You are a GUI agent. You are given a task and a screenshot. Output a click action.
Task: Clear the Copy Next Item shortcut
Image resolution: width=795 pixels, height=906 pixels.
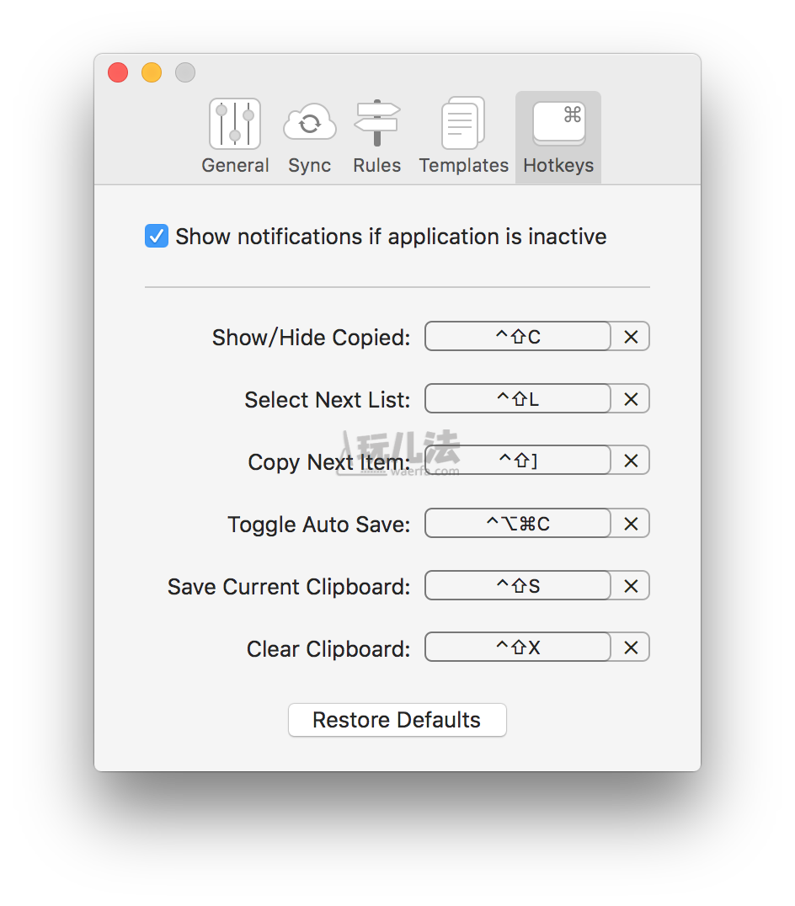(631, 461)
